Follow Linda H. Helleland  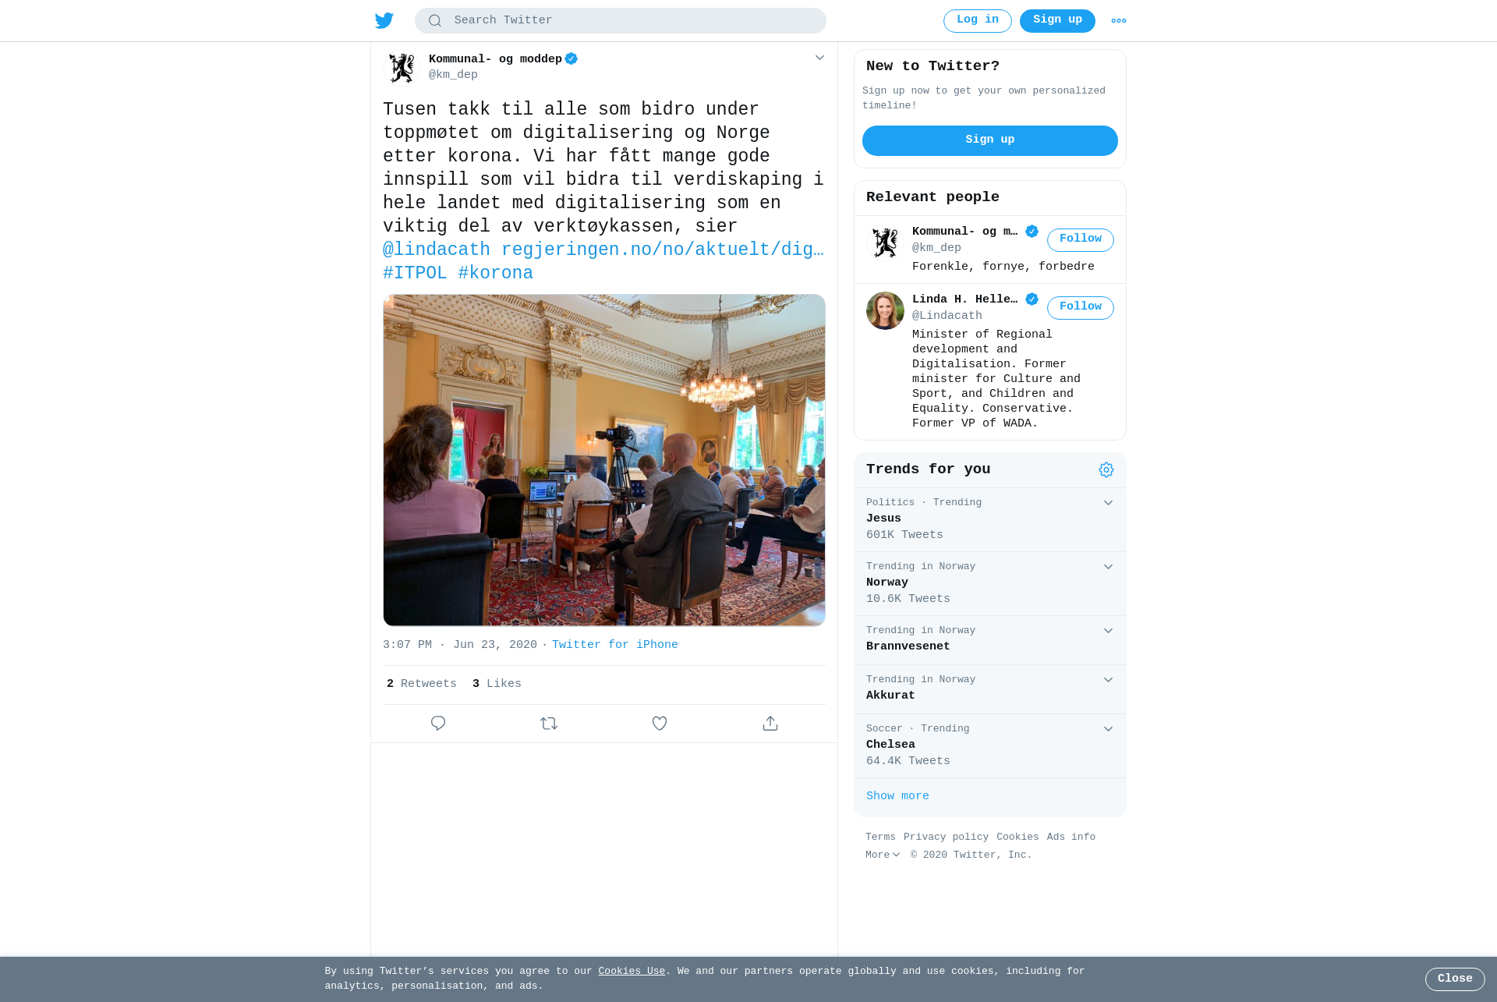(x=1081, y=307)
